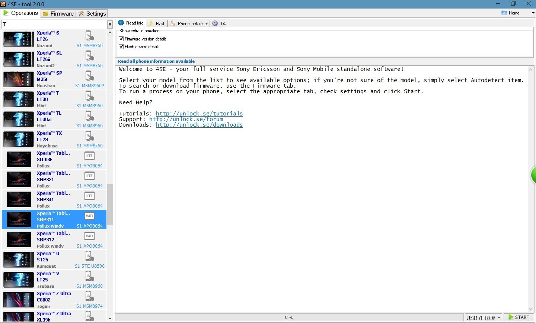Screen dimensions: 536x323
Task: Click the log panel scroll-up arrow
Action: tap(531, 69)
